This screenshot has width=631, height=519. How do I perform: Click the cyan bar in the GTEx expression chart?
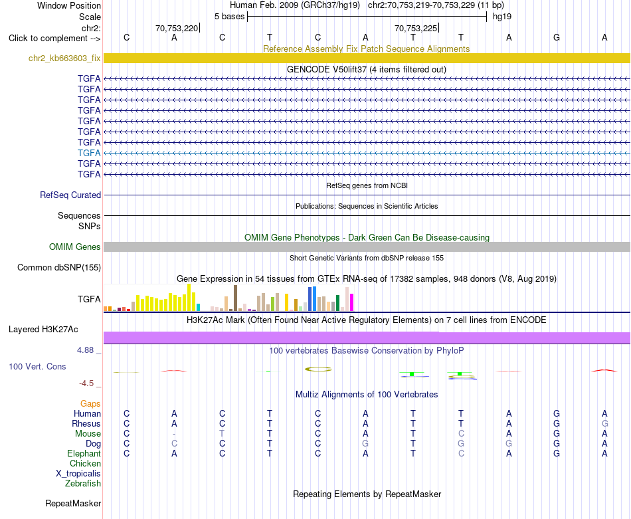[198, 307]
